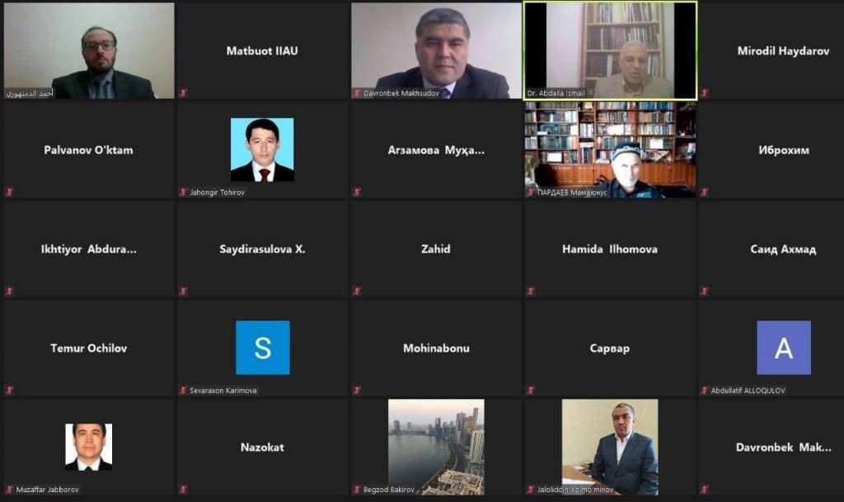Click muted mic icon on Mohinabonu tile
The image size is (844, 502).
tap(357, 390)
